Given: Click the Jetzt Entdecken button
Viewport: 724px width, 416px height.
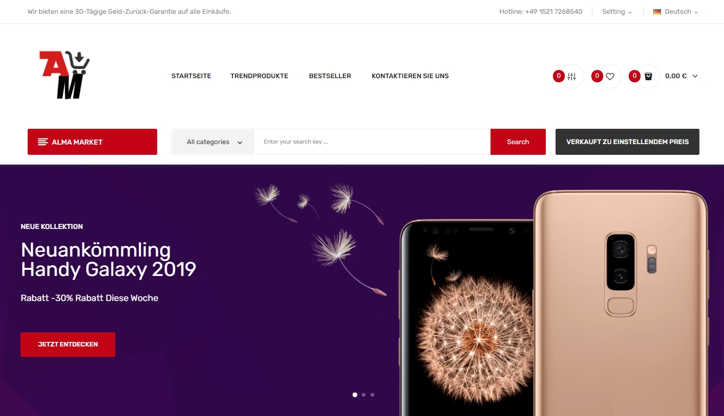Looking at the screenshot, I should click(x=68, y=344).
